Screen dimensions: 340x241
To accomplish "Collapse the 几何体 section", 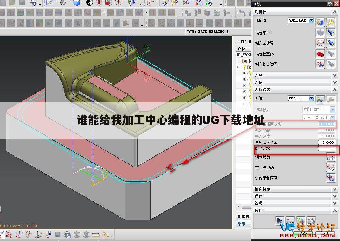I will [334, 12].
